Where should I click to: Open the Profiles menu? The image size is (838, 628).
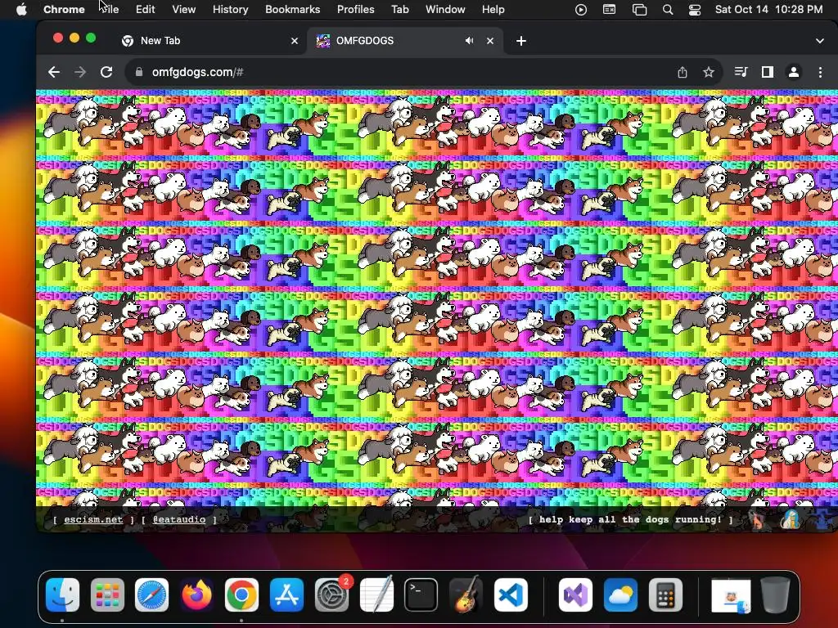(x=355, y=9)
